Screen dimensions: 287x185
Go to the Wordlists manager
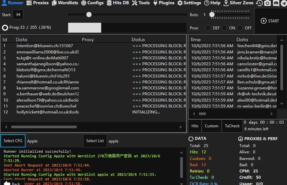[65, 3]
